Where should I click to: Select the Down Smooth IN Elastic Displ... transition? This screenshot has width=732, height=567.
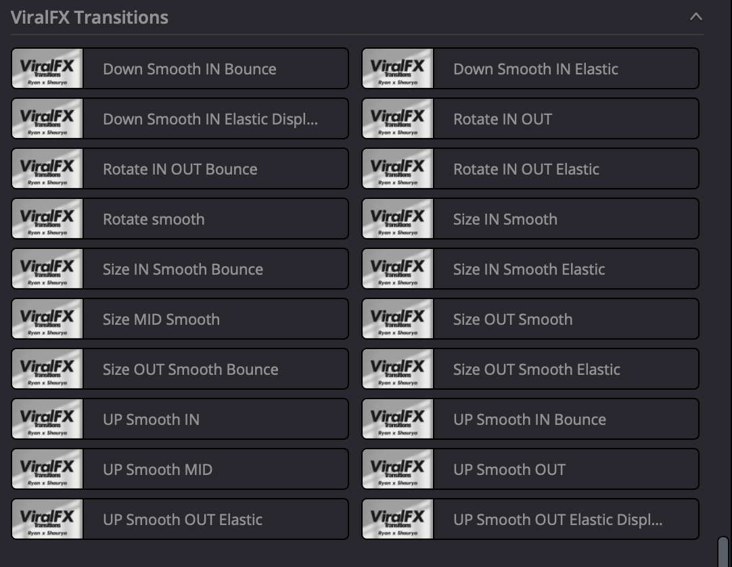pos(210,118)
